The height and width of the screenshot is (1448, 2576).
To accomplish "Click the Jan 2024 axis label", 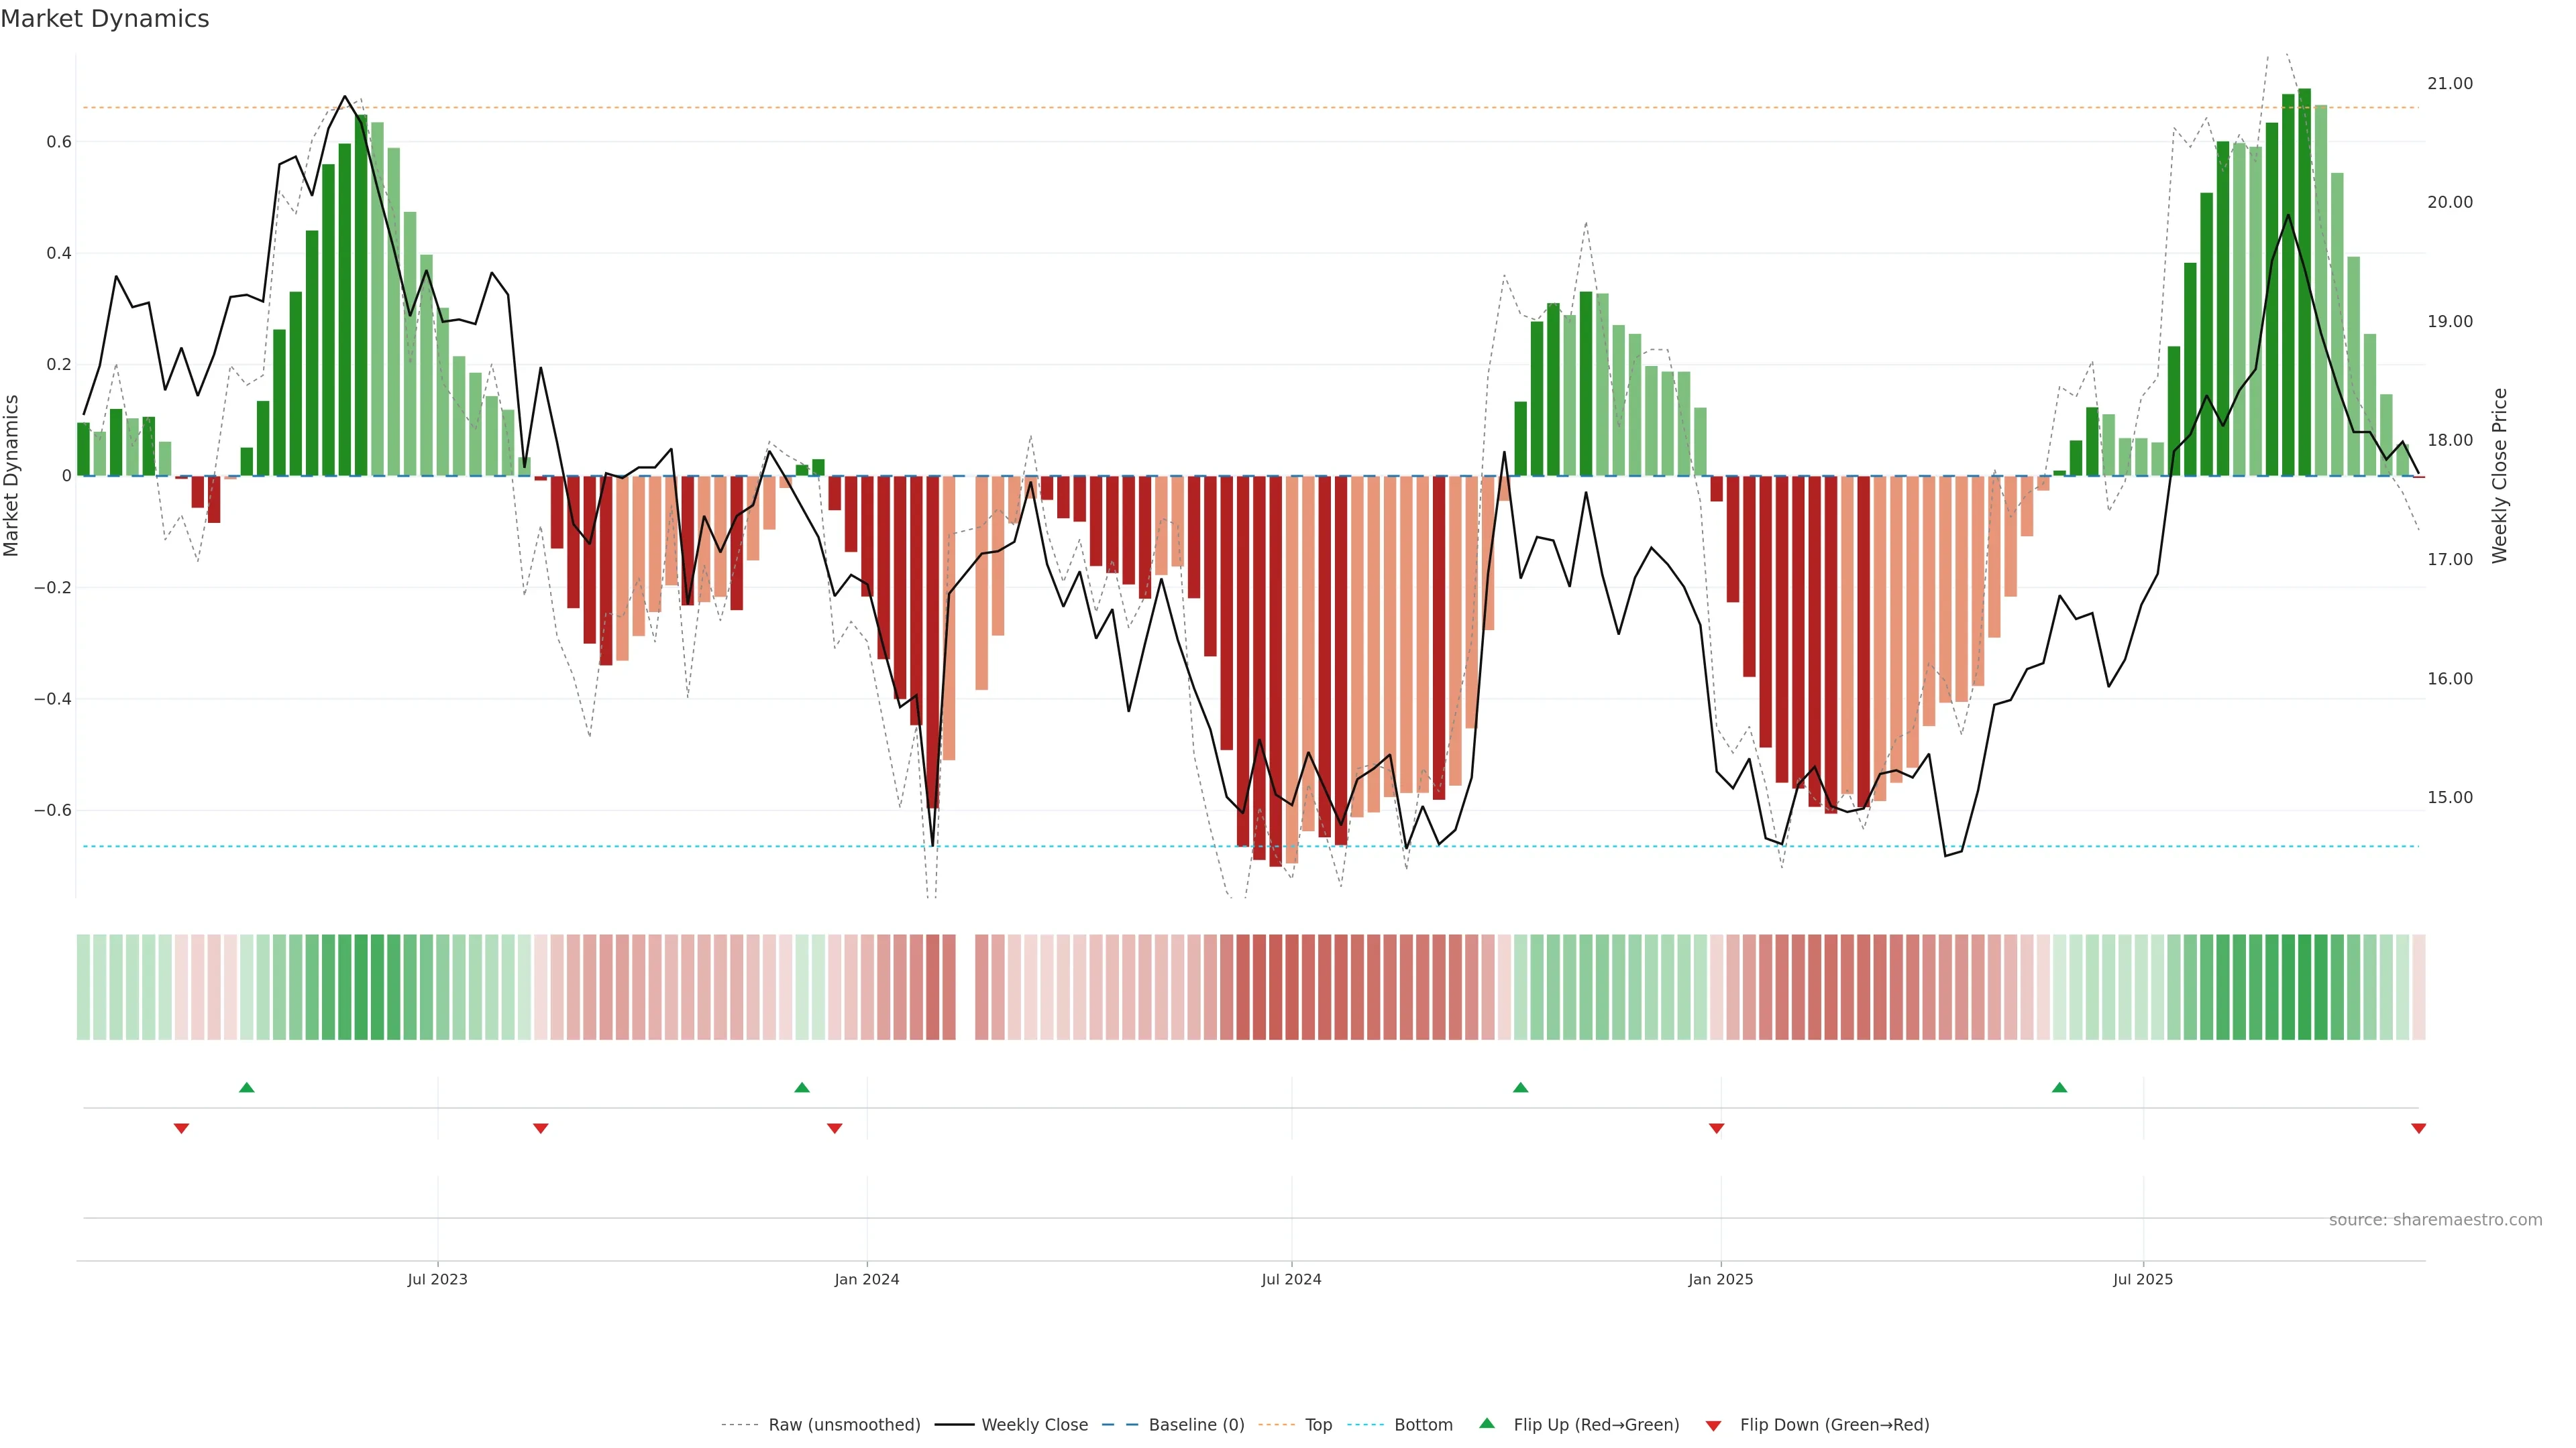I will coord(866,1279).
